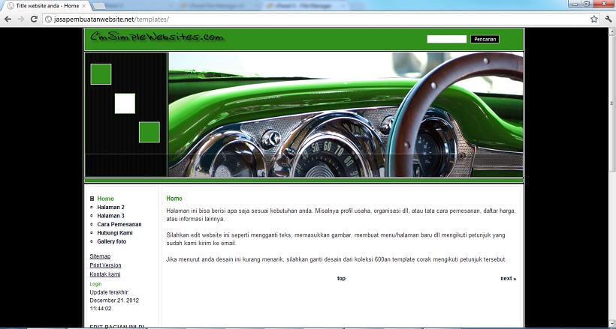Open the Gallery foto page
Image resolution: width=616 pixels, height=329 pixels.
[112, 241]
